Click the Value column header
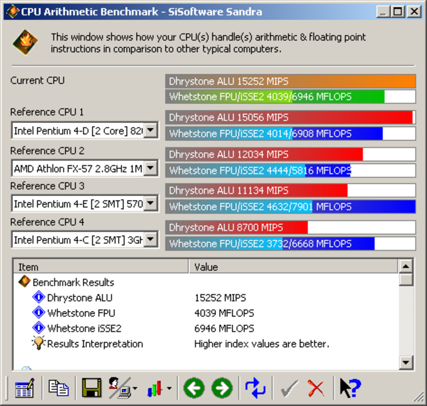 293,266
